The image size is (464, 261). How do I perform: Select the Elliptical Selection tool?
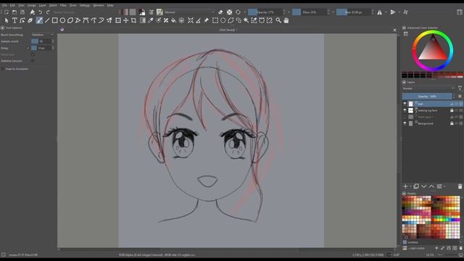(x=223, y=20)
